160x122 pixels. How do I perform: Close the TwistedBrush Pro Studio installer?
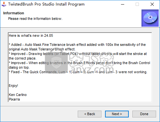pyautogui.click(x=152, y=4)
